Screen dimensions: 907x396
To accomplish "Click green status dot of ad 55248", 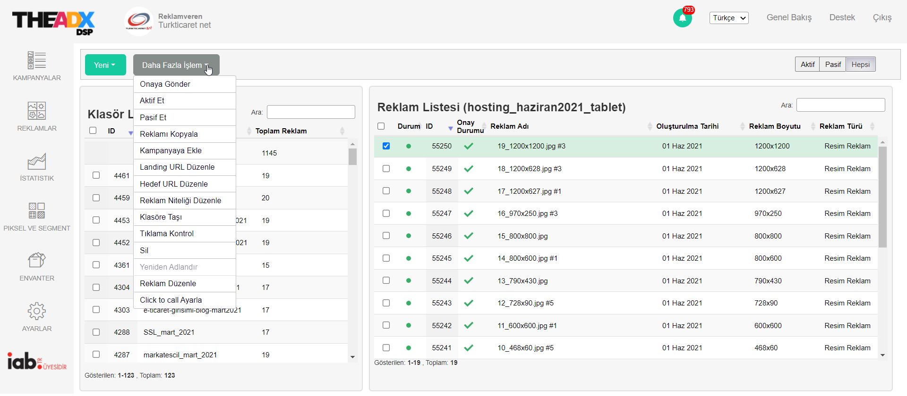I will click(409, 191).
